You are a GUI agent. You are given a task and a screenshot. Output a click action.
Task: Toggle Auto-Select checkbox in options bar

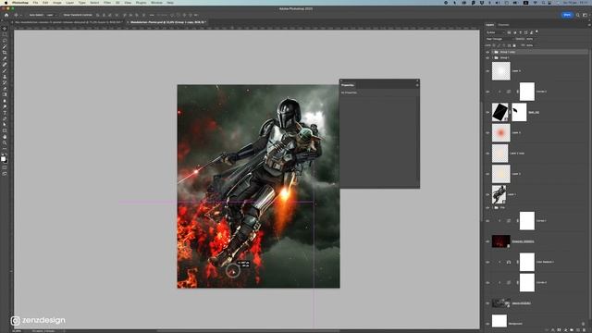tap(27, 15)
